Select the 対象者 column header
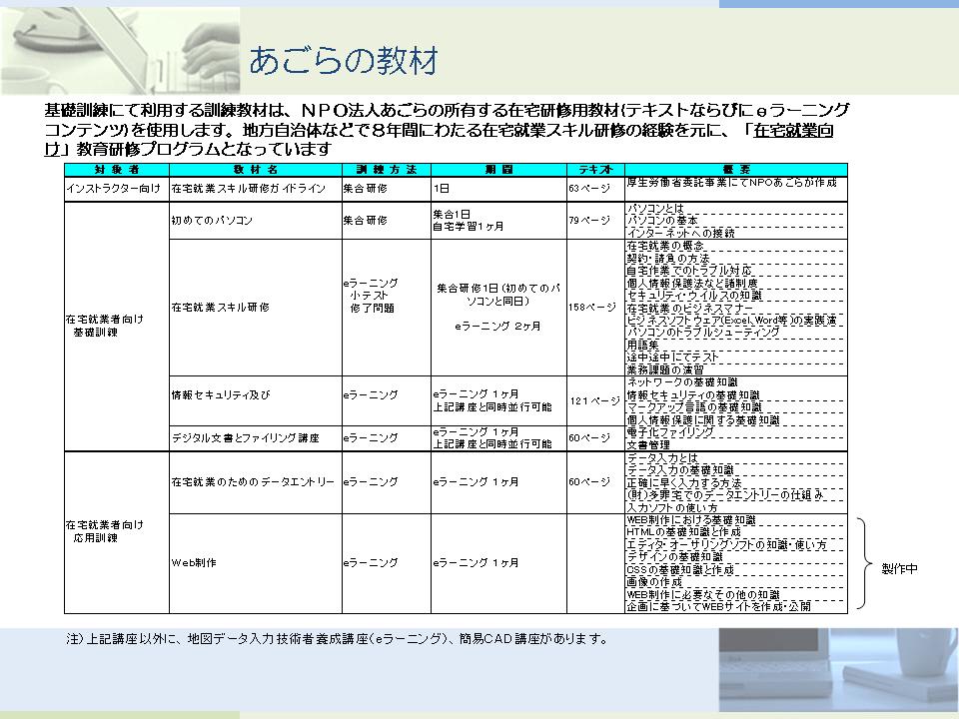959x719 pixels. point(117,170)
